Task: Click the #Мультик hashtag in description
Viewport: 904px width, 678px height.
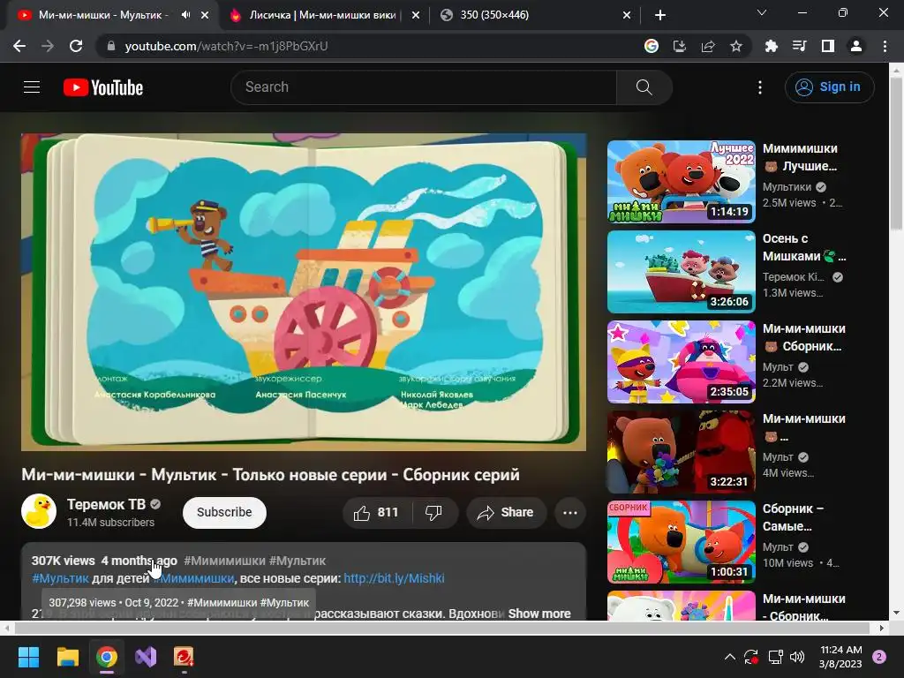Action: click(x=61, y=578)
